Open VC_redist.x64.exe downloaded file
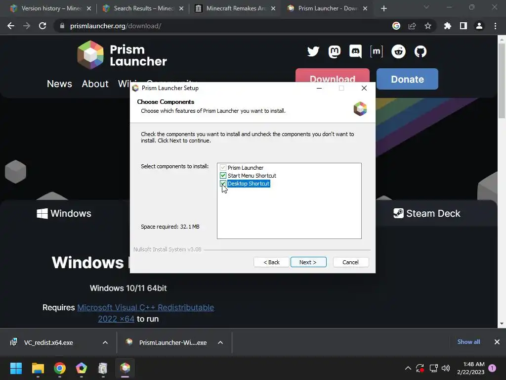 48,342
